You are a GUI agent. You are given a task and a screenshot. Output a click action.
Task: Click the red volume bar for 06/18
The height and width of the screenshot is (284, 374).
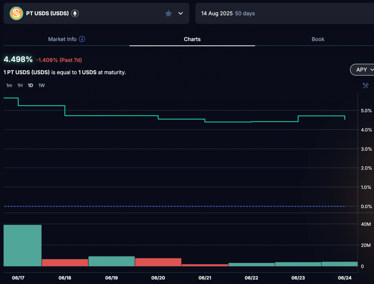pyautogui.click(x=65, y=262)
